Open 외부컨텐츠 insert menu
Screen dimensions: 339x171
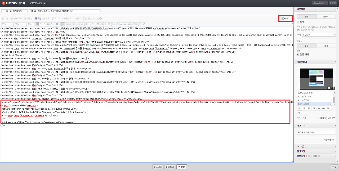(x=67, y=19)
